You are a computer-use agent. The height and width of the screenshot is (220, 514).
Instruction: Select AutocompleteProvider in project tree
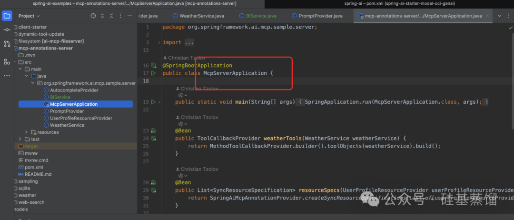pyautogui.click(x=74, y=90)
